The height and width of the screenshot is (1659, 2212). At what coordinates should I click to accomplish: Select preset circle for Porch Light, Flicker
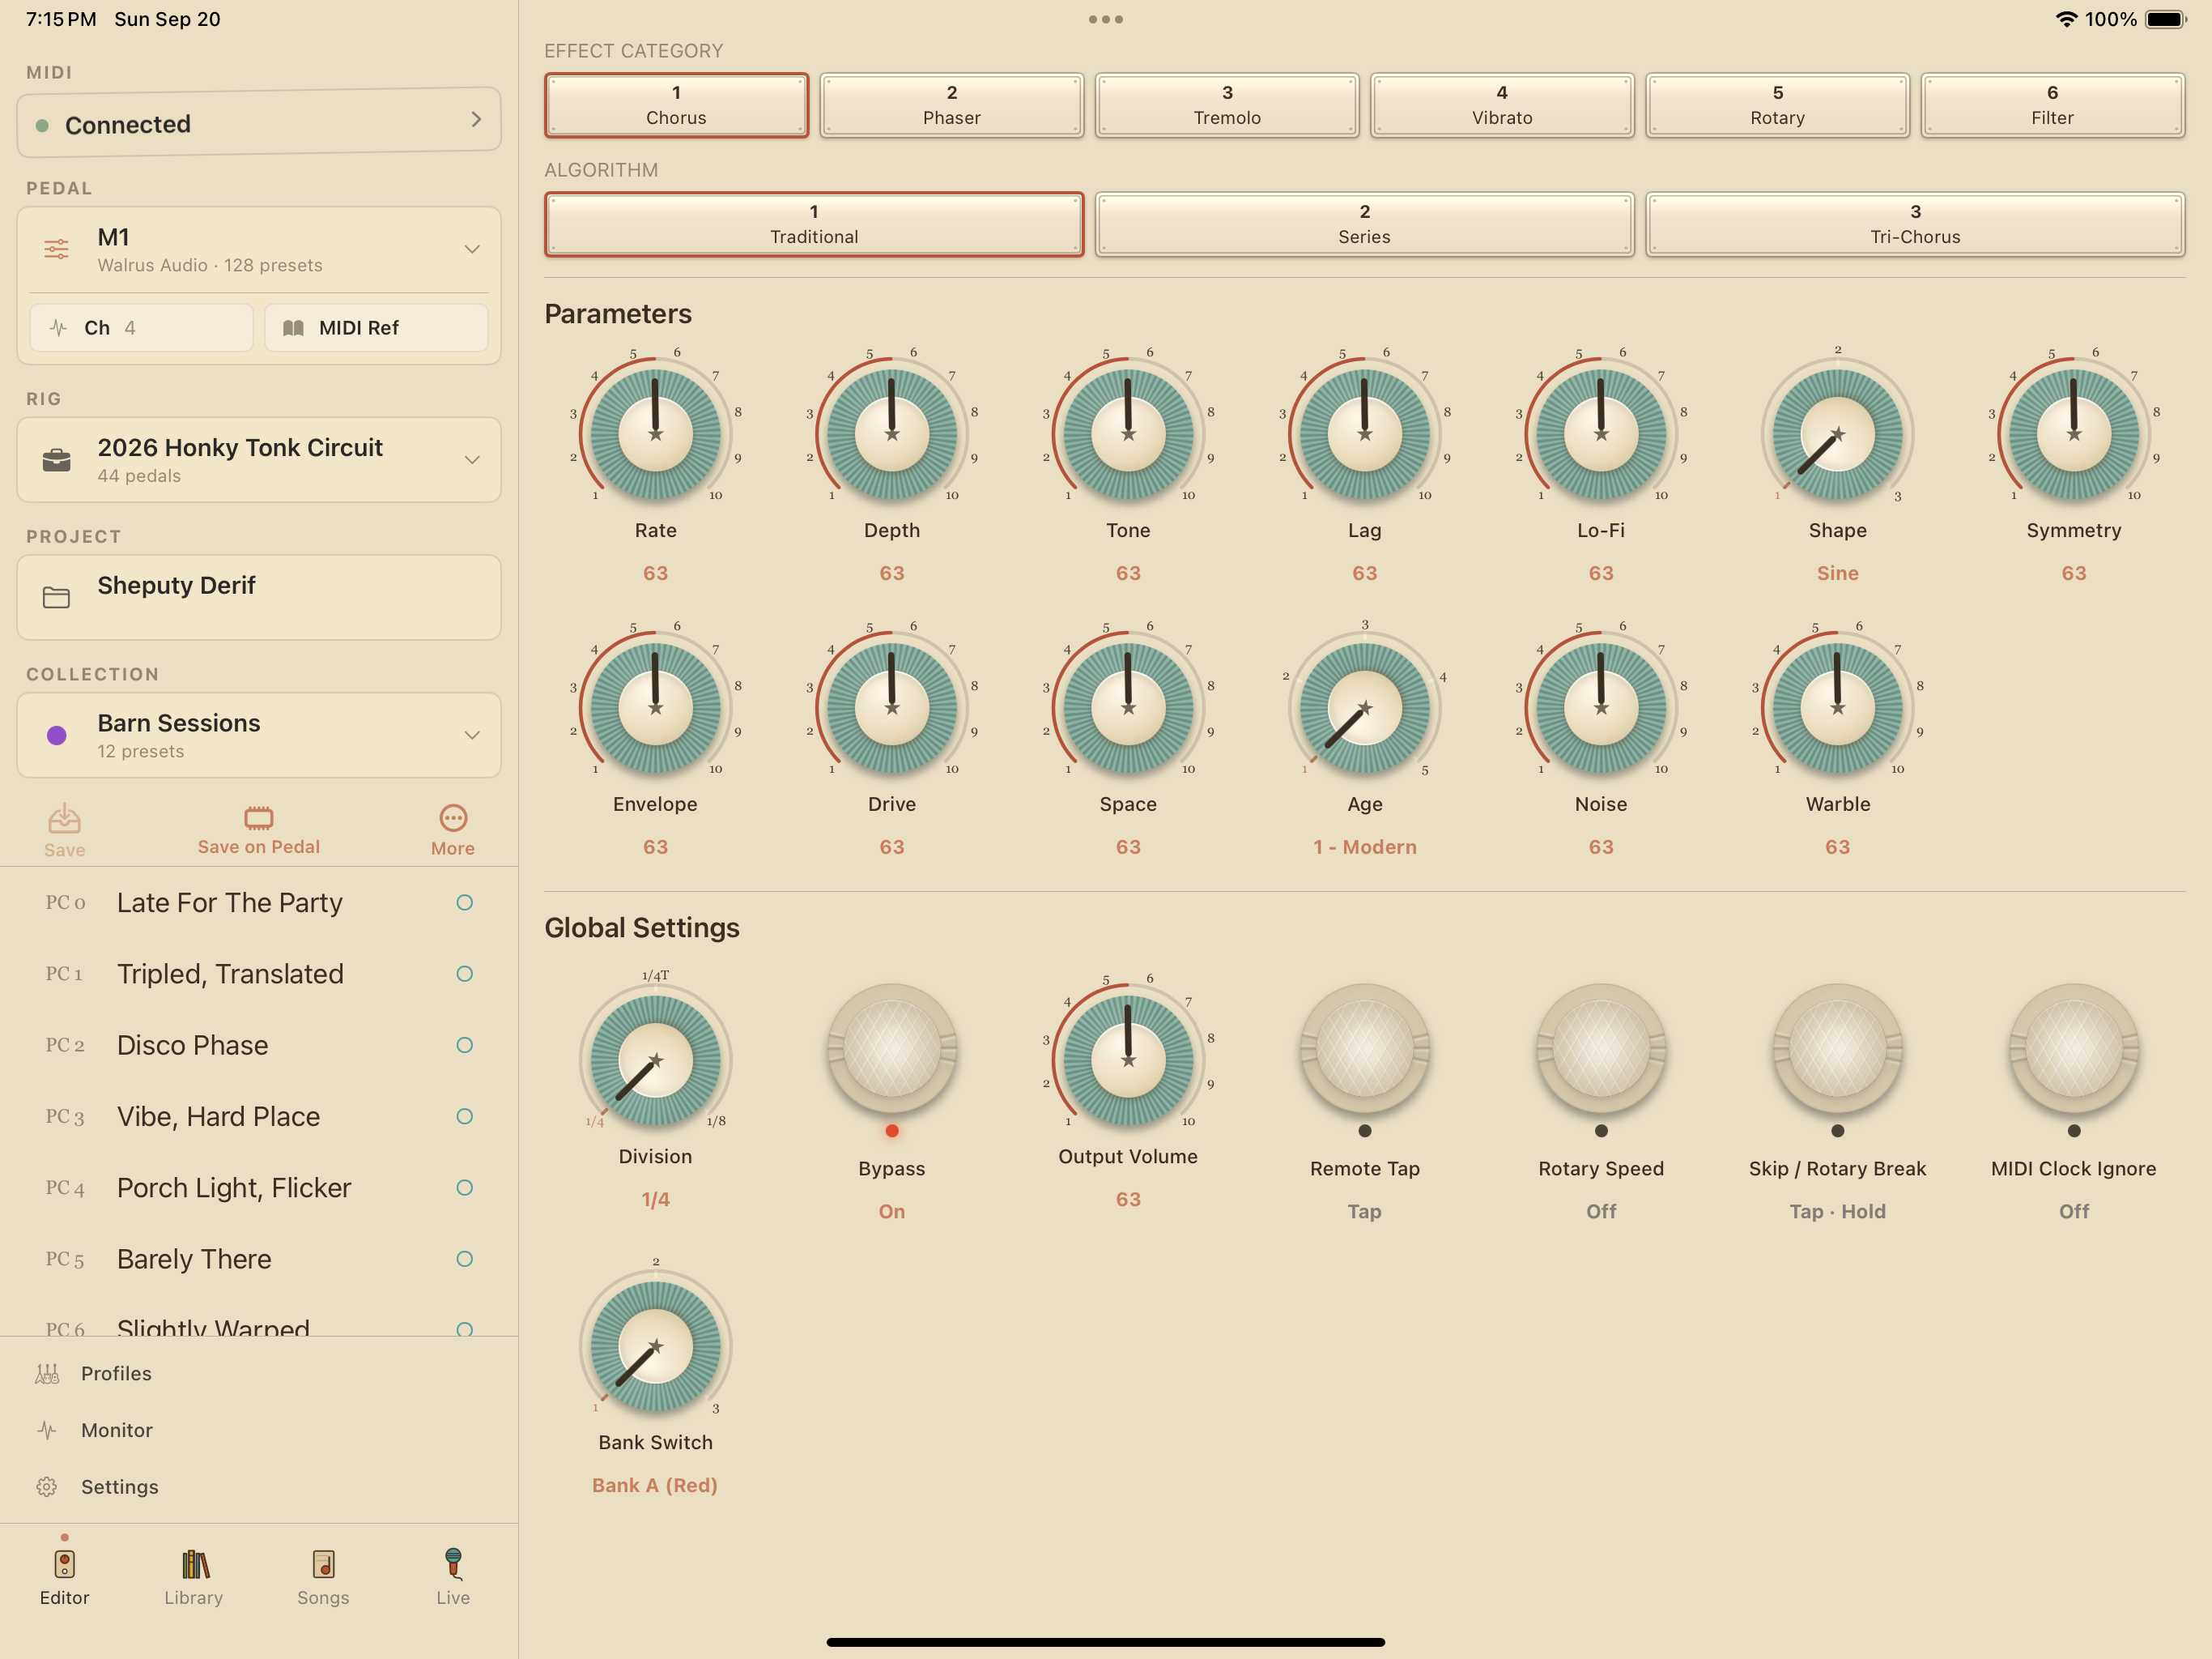(x=464, y=1188)
